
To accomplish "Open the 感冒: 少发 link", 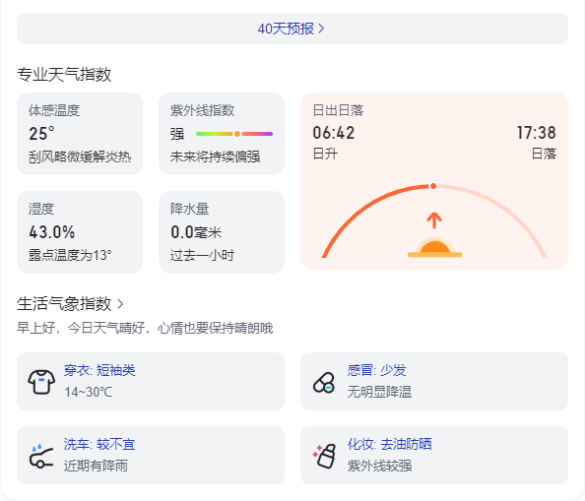I will pos(376,370).
